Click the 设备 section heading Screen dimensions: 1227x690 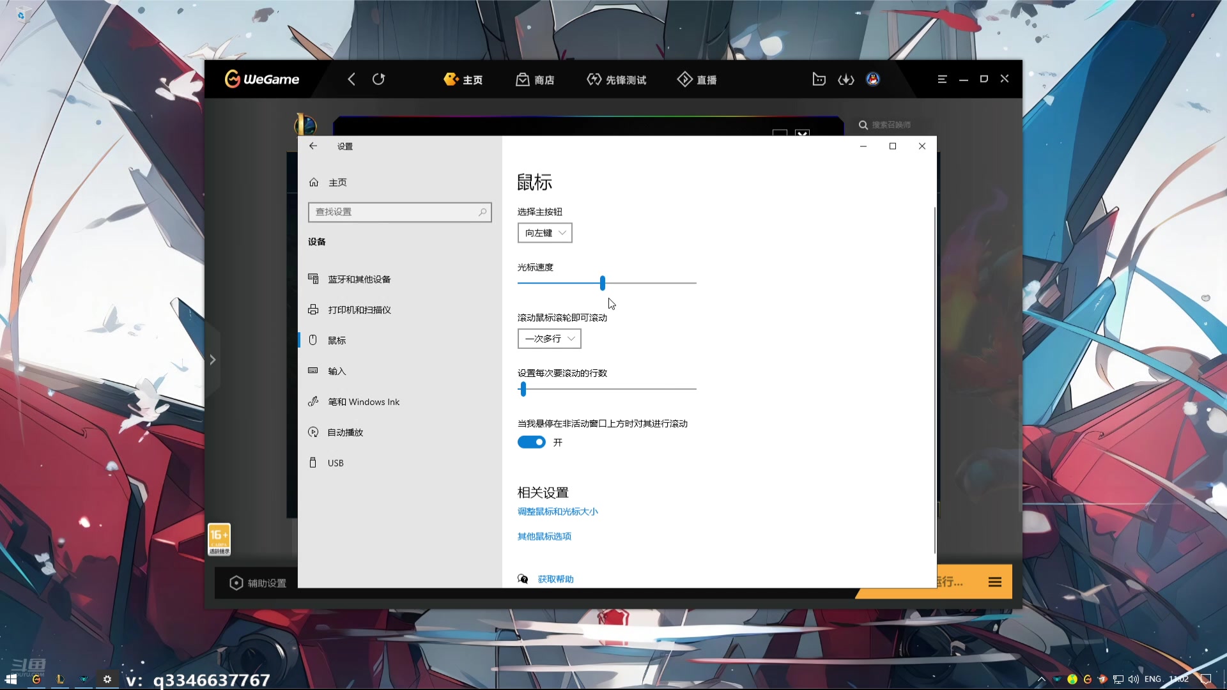click(x=317, y=242)
